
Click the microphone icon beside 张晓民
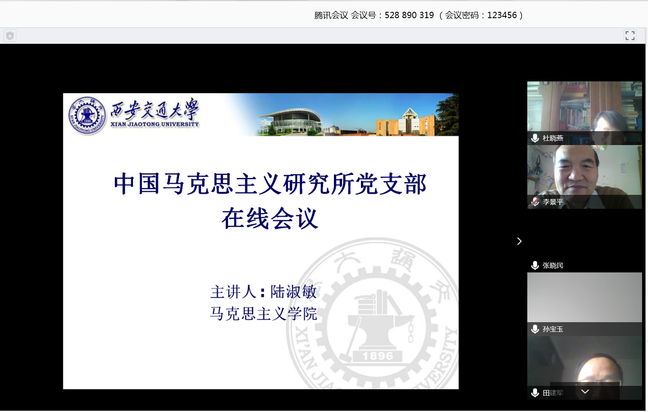coord(535,266)
